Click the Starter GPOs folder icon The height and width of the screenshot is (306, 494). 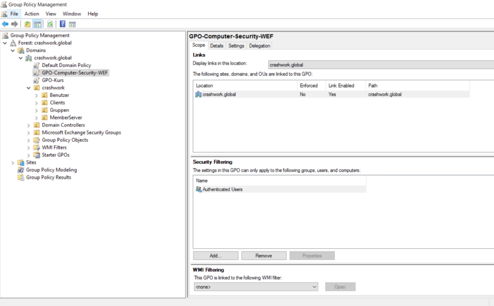(x=37, y=155)
